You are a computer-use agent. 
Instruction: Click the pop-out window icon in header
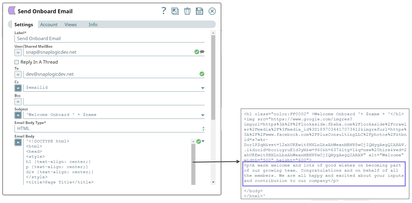(x=175, y=11)
